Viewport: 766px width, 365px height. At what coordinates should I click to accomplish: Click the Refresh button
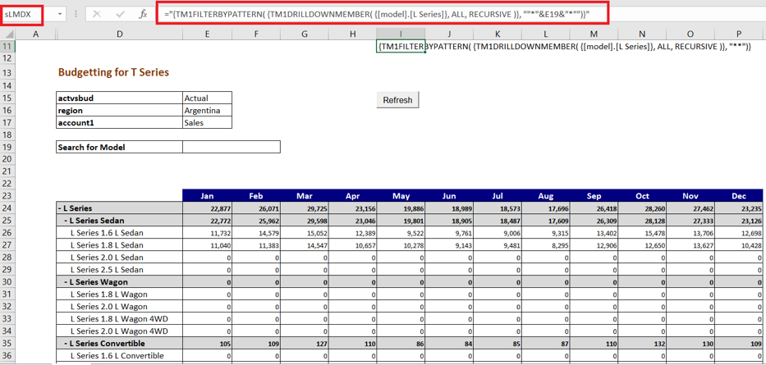click(x=397, y=100)
